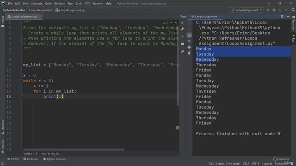The width and height of the screenshot is (296, 166).
Task: Click down stack trace arrow in Run panel
Action: [189, 29]
